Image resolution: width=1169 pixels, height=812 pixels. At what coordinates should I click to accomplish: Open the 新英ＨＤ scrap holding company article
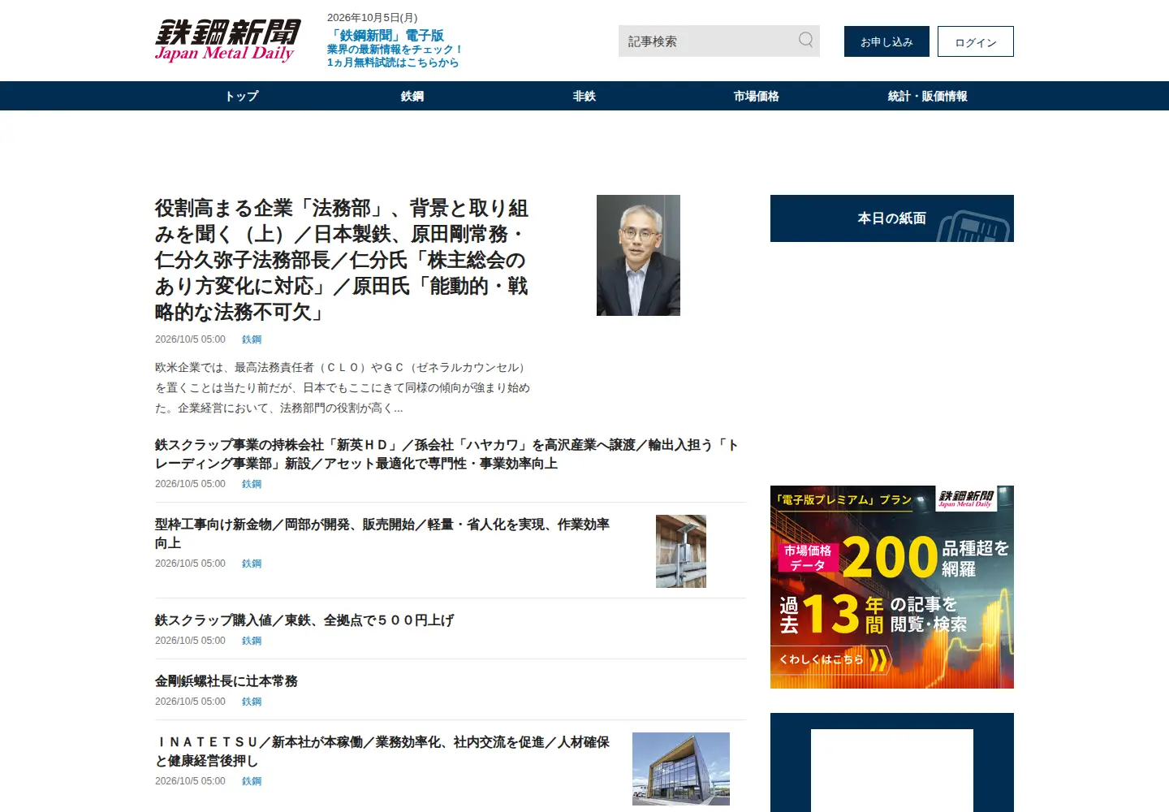446,454
